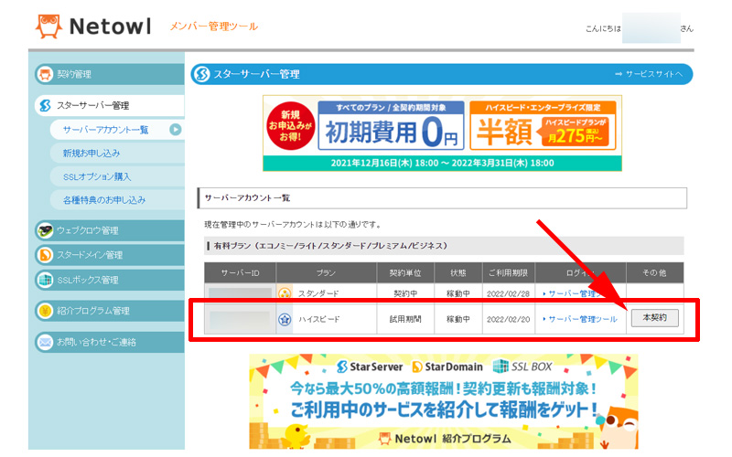Click the メンバー管理ツール header text

click(x=214, y=27)
